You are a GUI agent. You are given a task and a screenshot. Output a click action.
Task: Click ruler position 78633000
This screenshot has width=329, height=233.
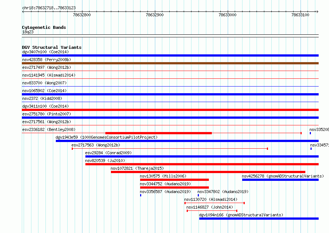(x=227, y=15)
